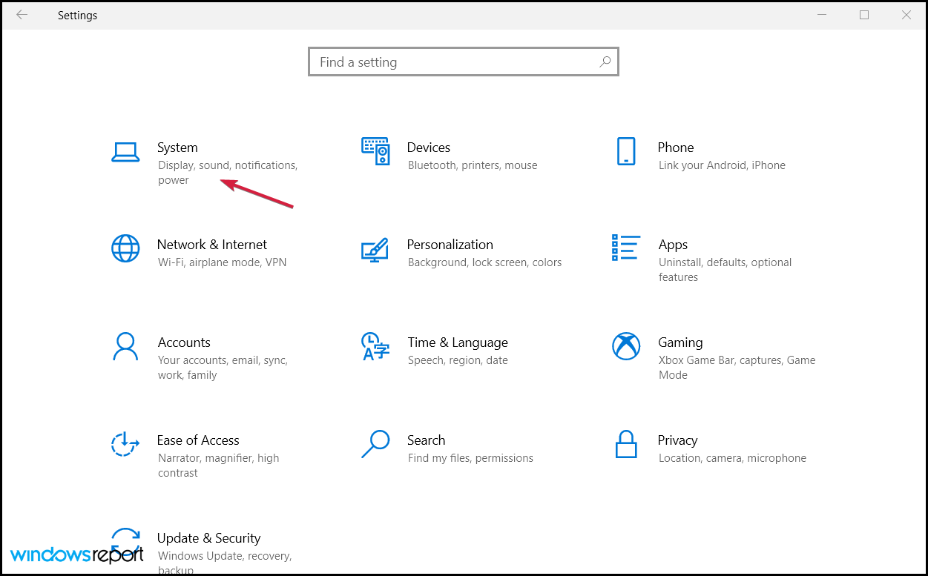Click the Gaming heading text
The height and width of the screenshot is (576, 928).
click(680, 342)
